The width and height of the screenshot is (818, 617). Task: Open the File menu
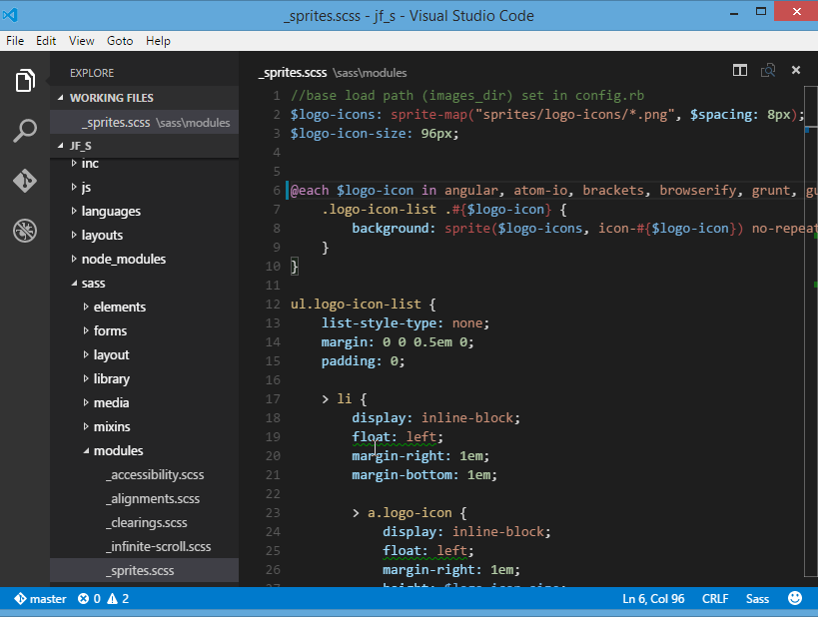pyautogui.click(x=15, y=41)
